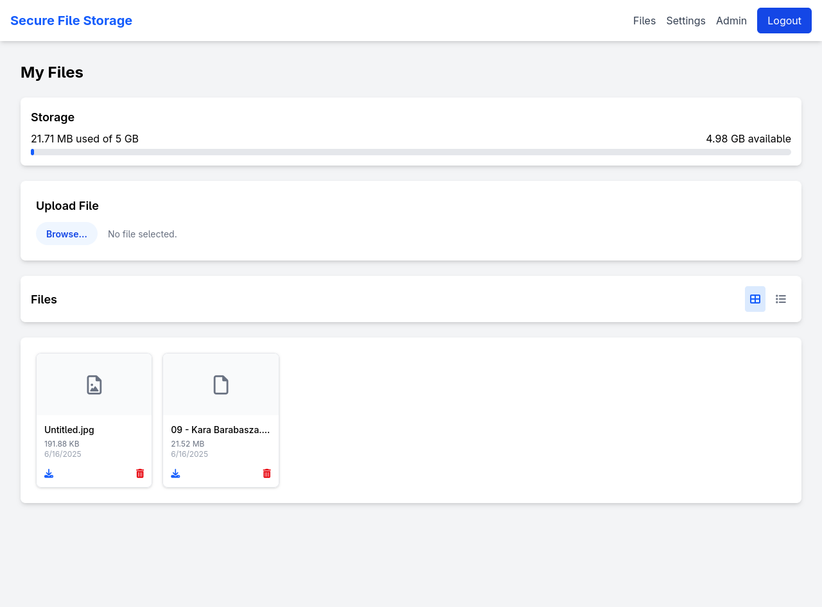Delete the 09 - Kara Barabasza file
Screen dimensions: 822x607
pos(267,474)
